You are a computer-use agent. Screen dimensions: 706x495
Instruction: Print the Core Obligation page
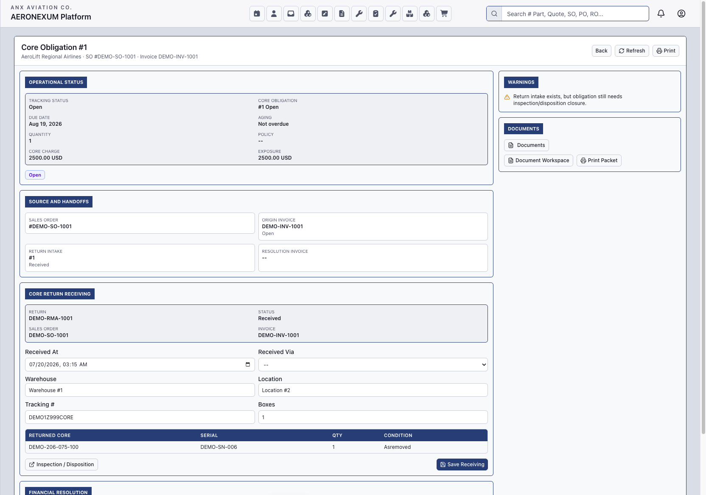pyautogui.click(x=666, y=51)
